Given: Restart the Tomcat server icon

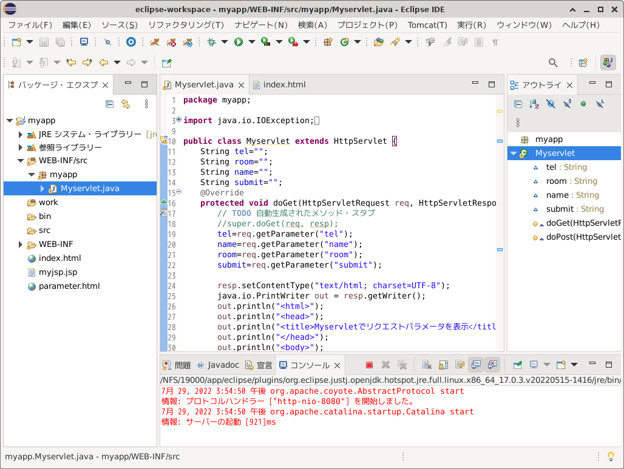Looking at the screenshot, I should tap(188, 42).
